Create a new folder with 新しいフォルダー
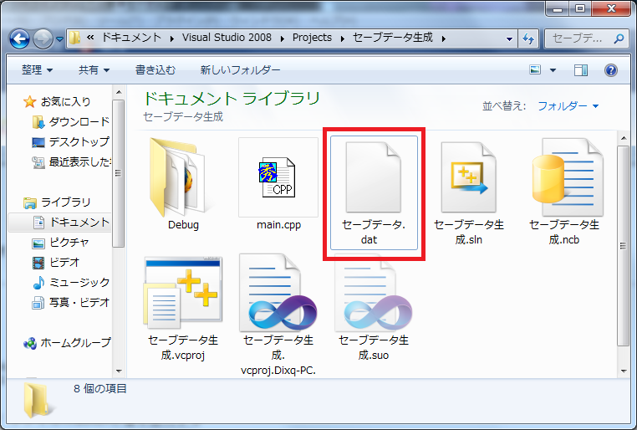This screenshot has width=637, height=430. click(x=240, y=70)
